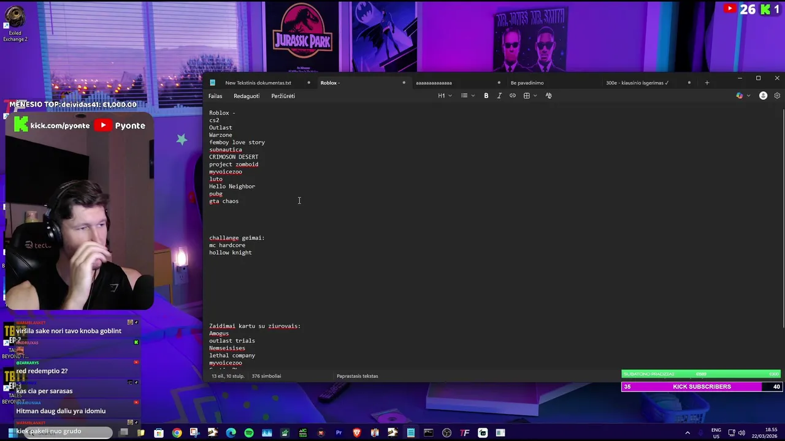
Task: Add a new tab with plus button
Action: point(706,83)
